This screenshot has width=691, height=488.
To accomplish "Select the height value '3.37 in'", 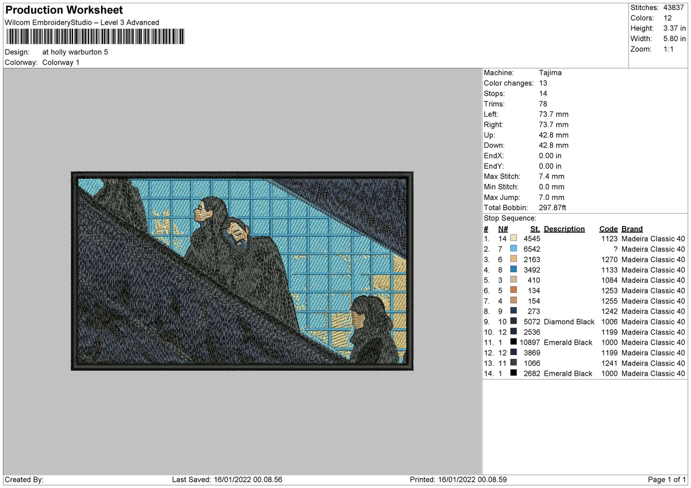I will pos(674,28).
